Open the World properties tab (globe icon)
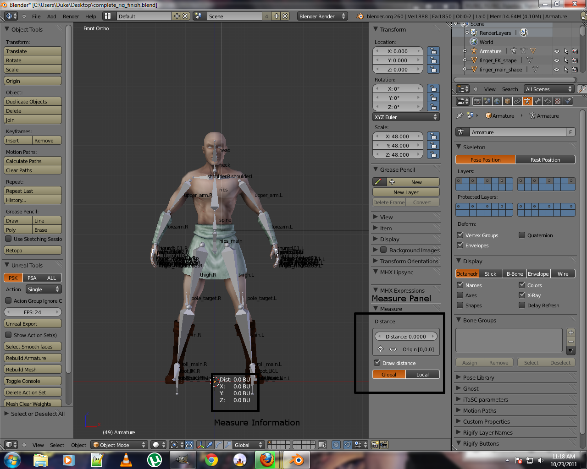587x469 pixels. click(x=497, y=101)
